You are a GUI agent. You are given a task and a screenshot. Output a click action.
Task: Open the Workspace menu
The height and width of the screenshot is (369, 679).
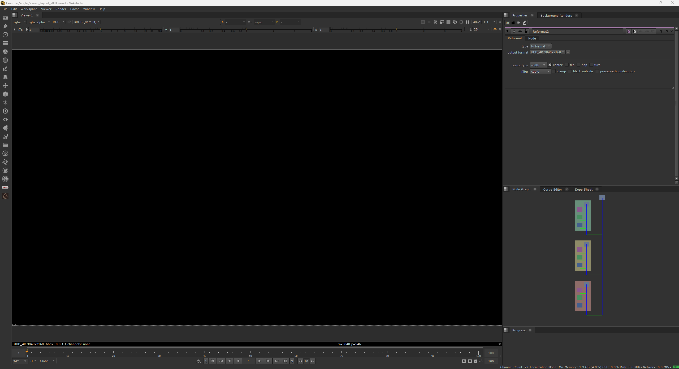29,9
